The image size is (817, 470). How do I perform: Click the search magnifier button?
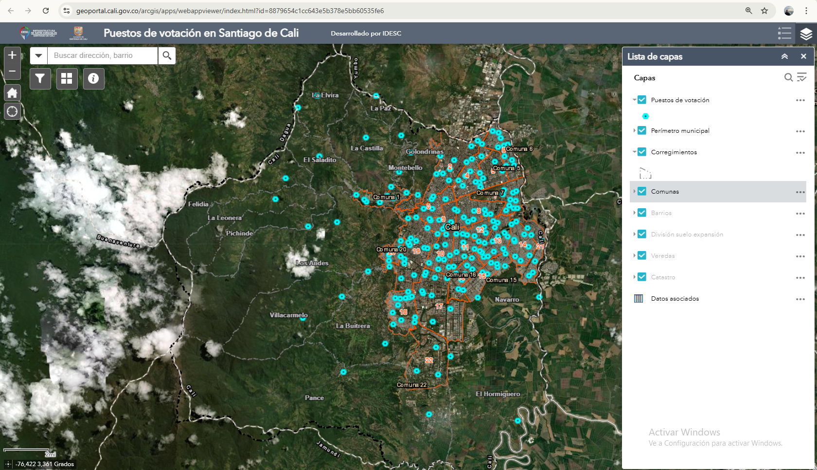pos(167,55)
